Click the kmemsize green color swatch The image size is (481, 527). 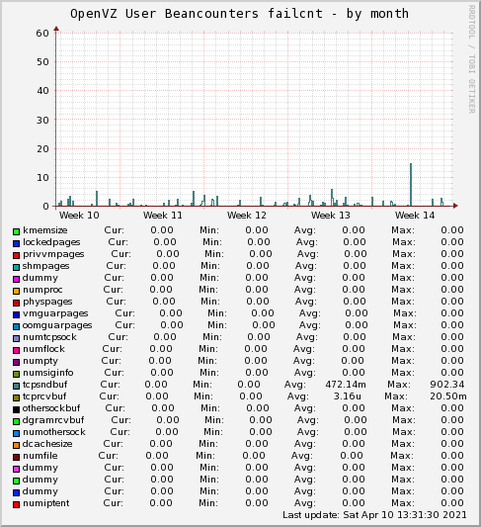click(x=16, y=231)
